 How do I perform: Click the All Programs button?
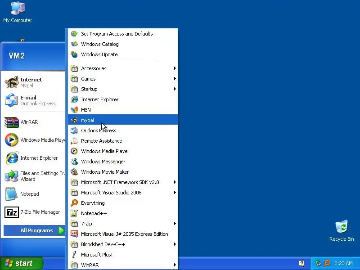pos(35,230)
